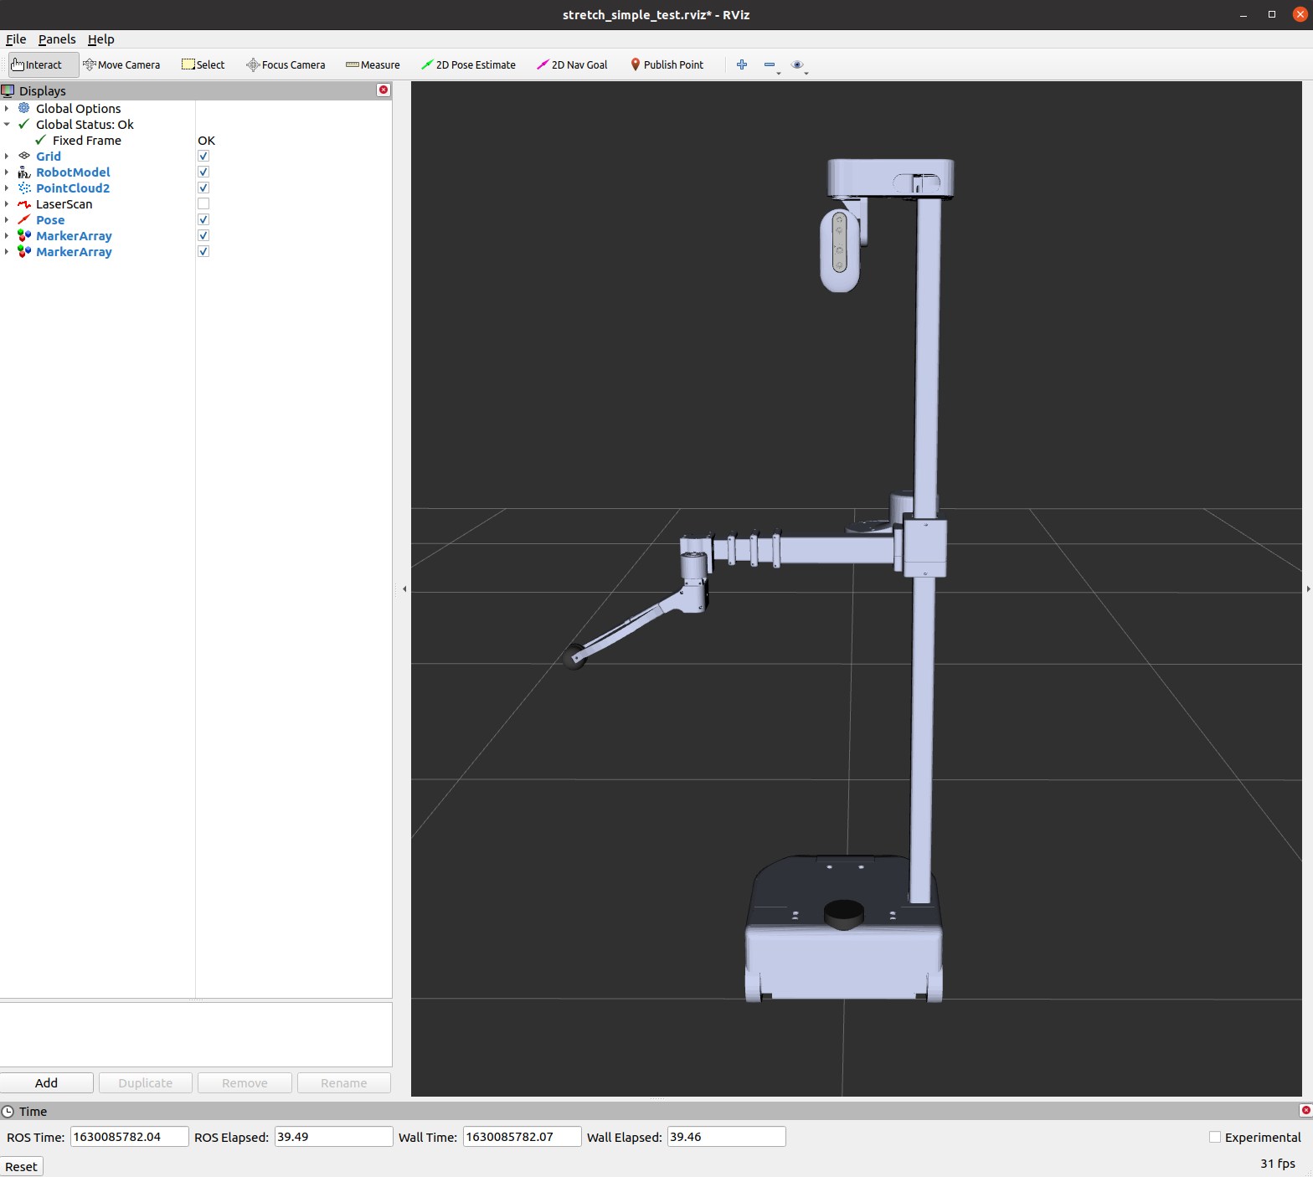Enable the LaserScan display checkbox
Image resolution: width=1313 pixels, height=1177 pixels.
tap(203, 204)
